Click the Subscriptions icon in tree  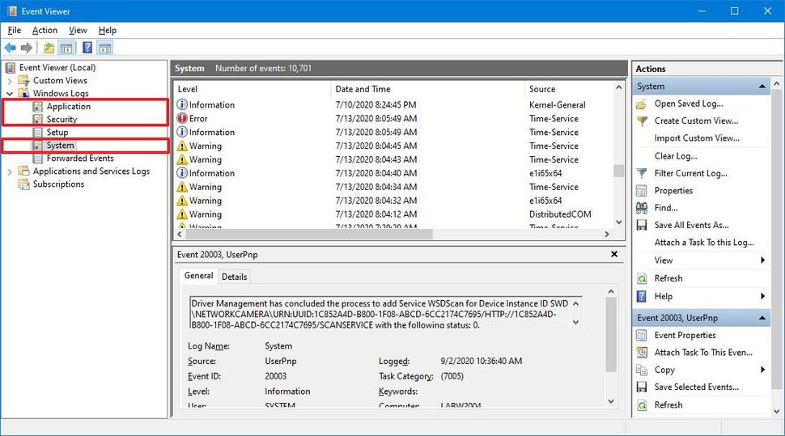(x=23, y=184)
